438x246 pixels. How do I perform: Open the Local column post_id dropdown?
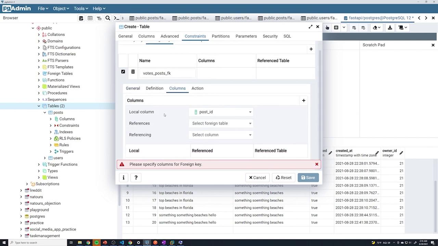click(221, 112)
